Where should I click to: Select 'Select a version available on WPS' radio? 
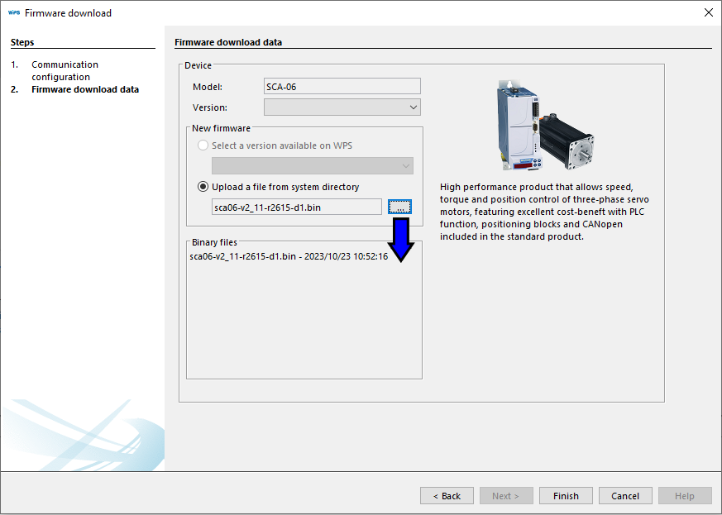point(203,145)
